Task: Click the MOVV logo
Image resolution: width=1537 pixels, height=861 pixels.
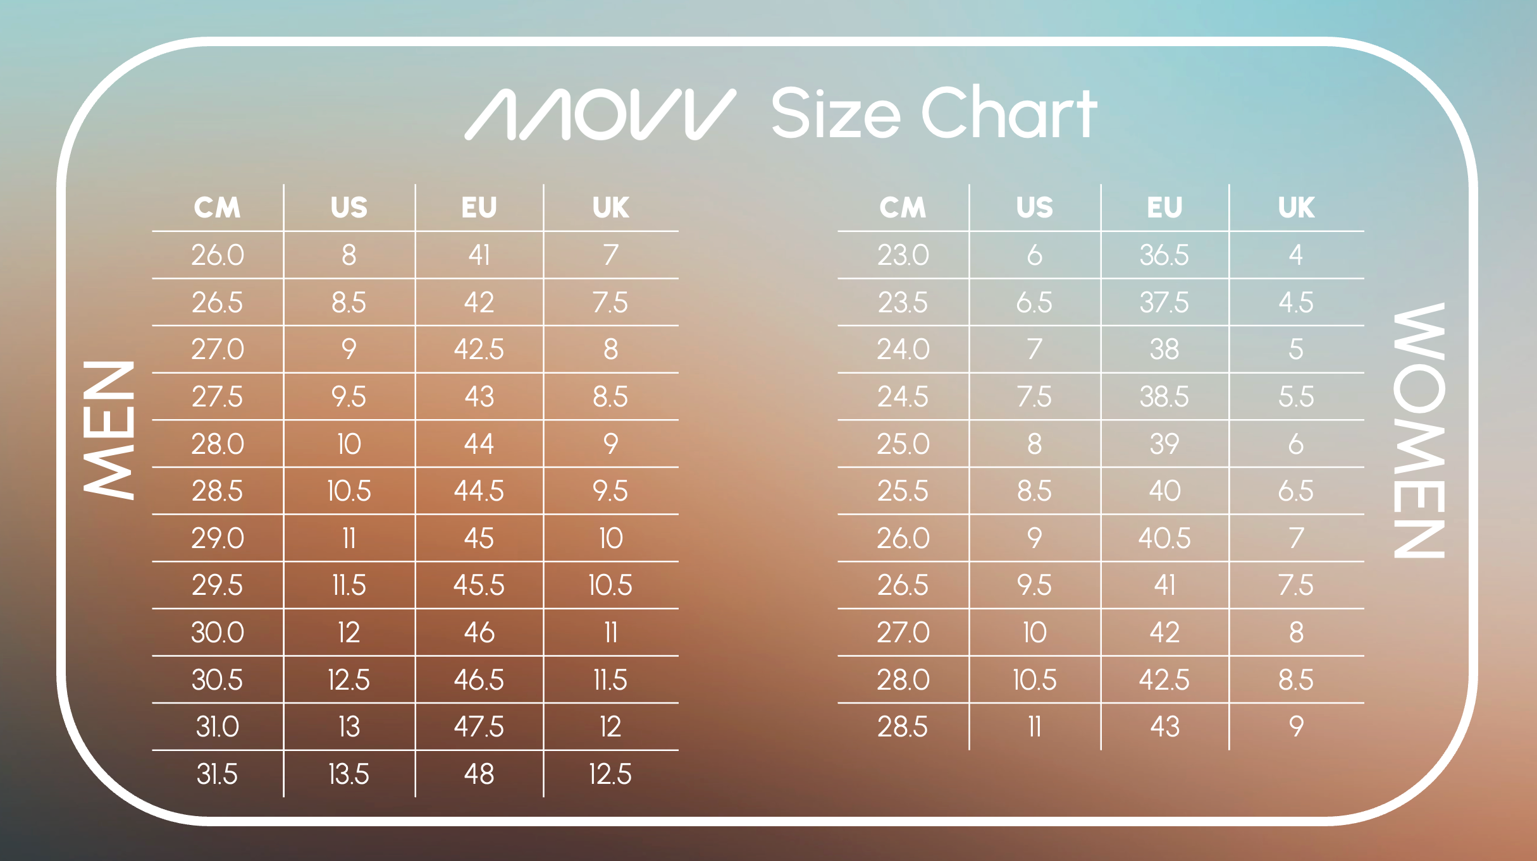Action: coord(600,114)
